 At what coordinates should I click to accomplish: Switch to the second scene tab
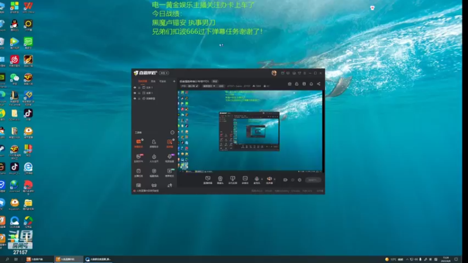tap(153, 81)
